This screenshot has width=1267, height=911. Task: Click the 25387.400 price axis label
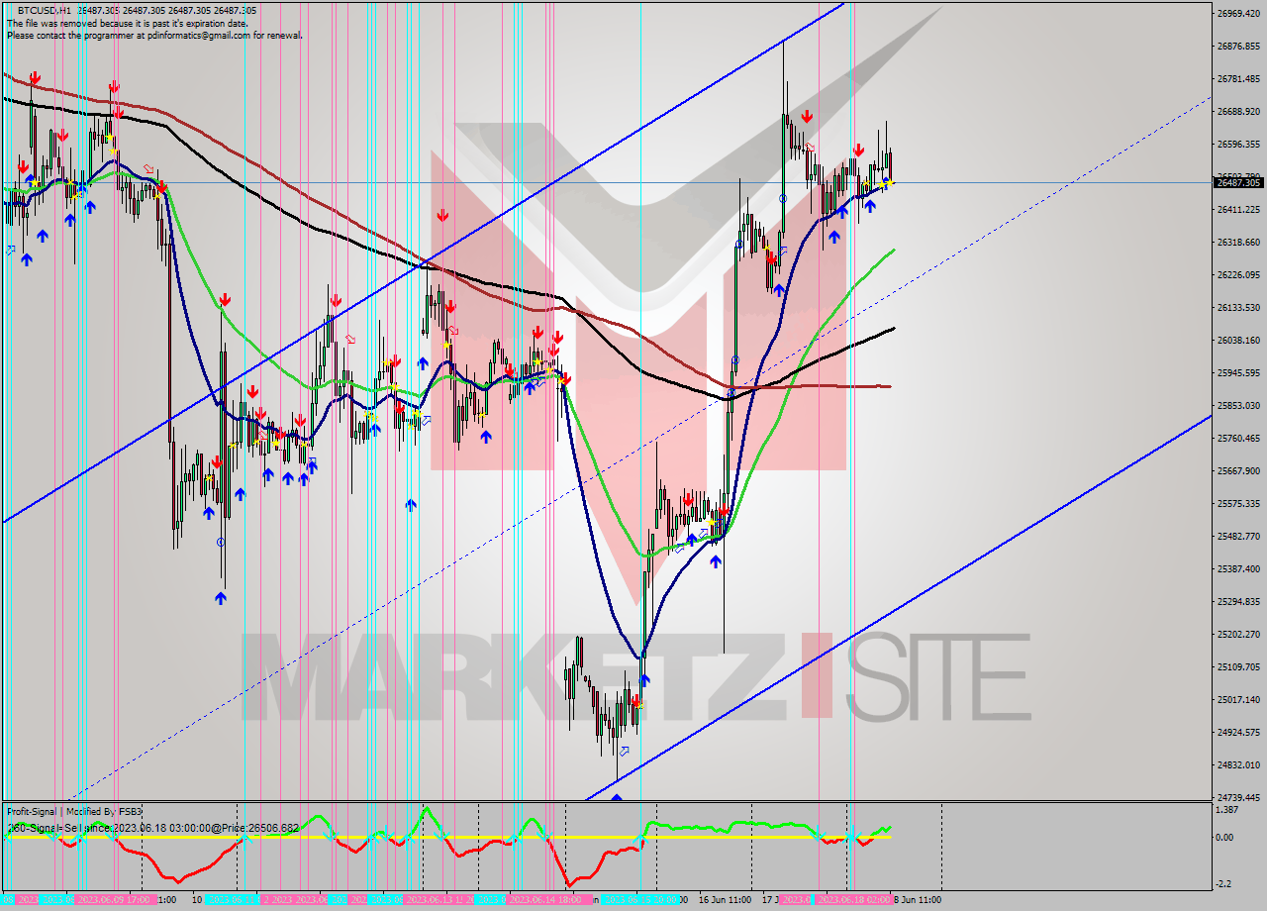click(x=1238, y=569)
